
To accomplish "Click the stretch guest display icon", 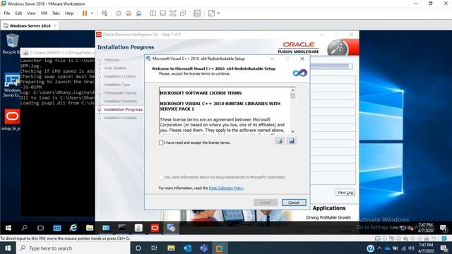I will coord(211,13).
